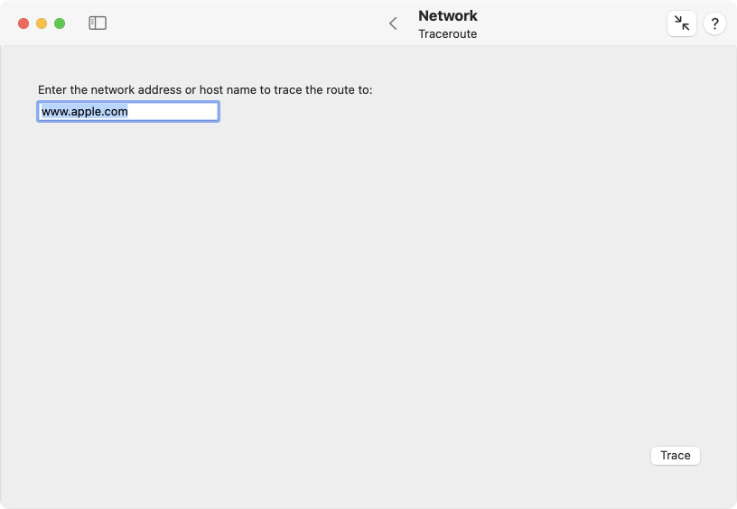This screenshot has height=509, width=737.
Task: Click the Traceroute subtitle text
Action: click(x=448, y=33)
